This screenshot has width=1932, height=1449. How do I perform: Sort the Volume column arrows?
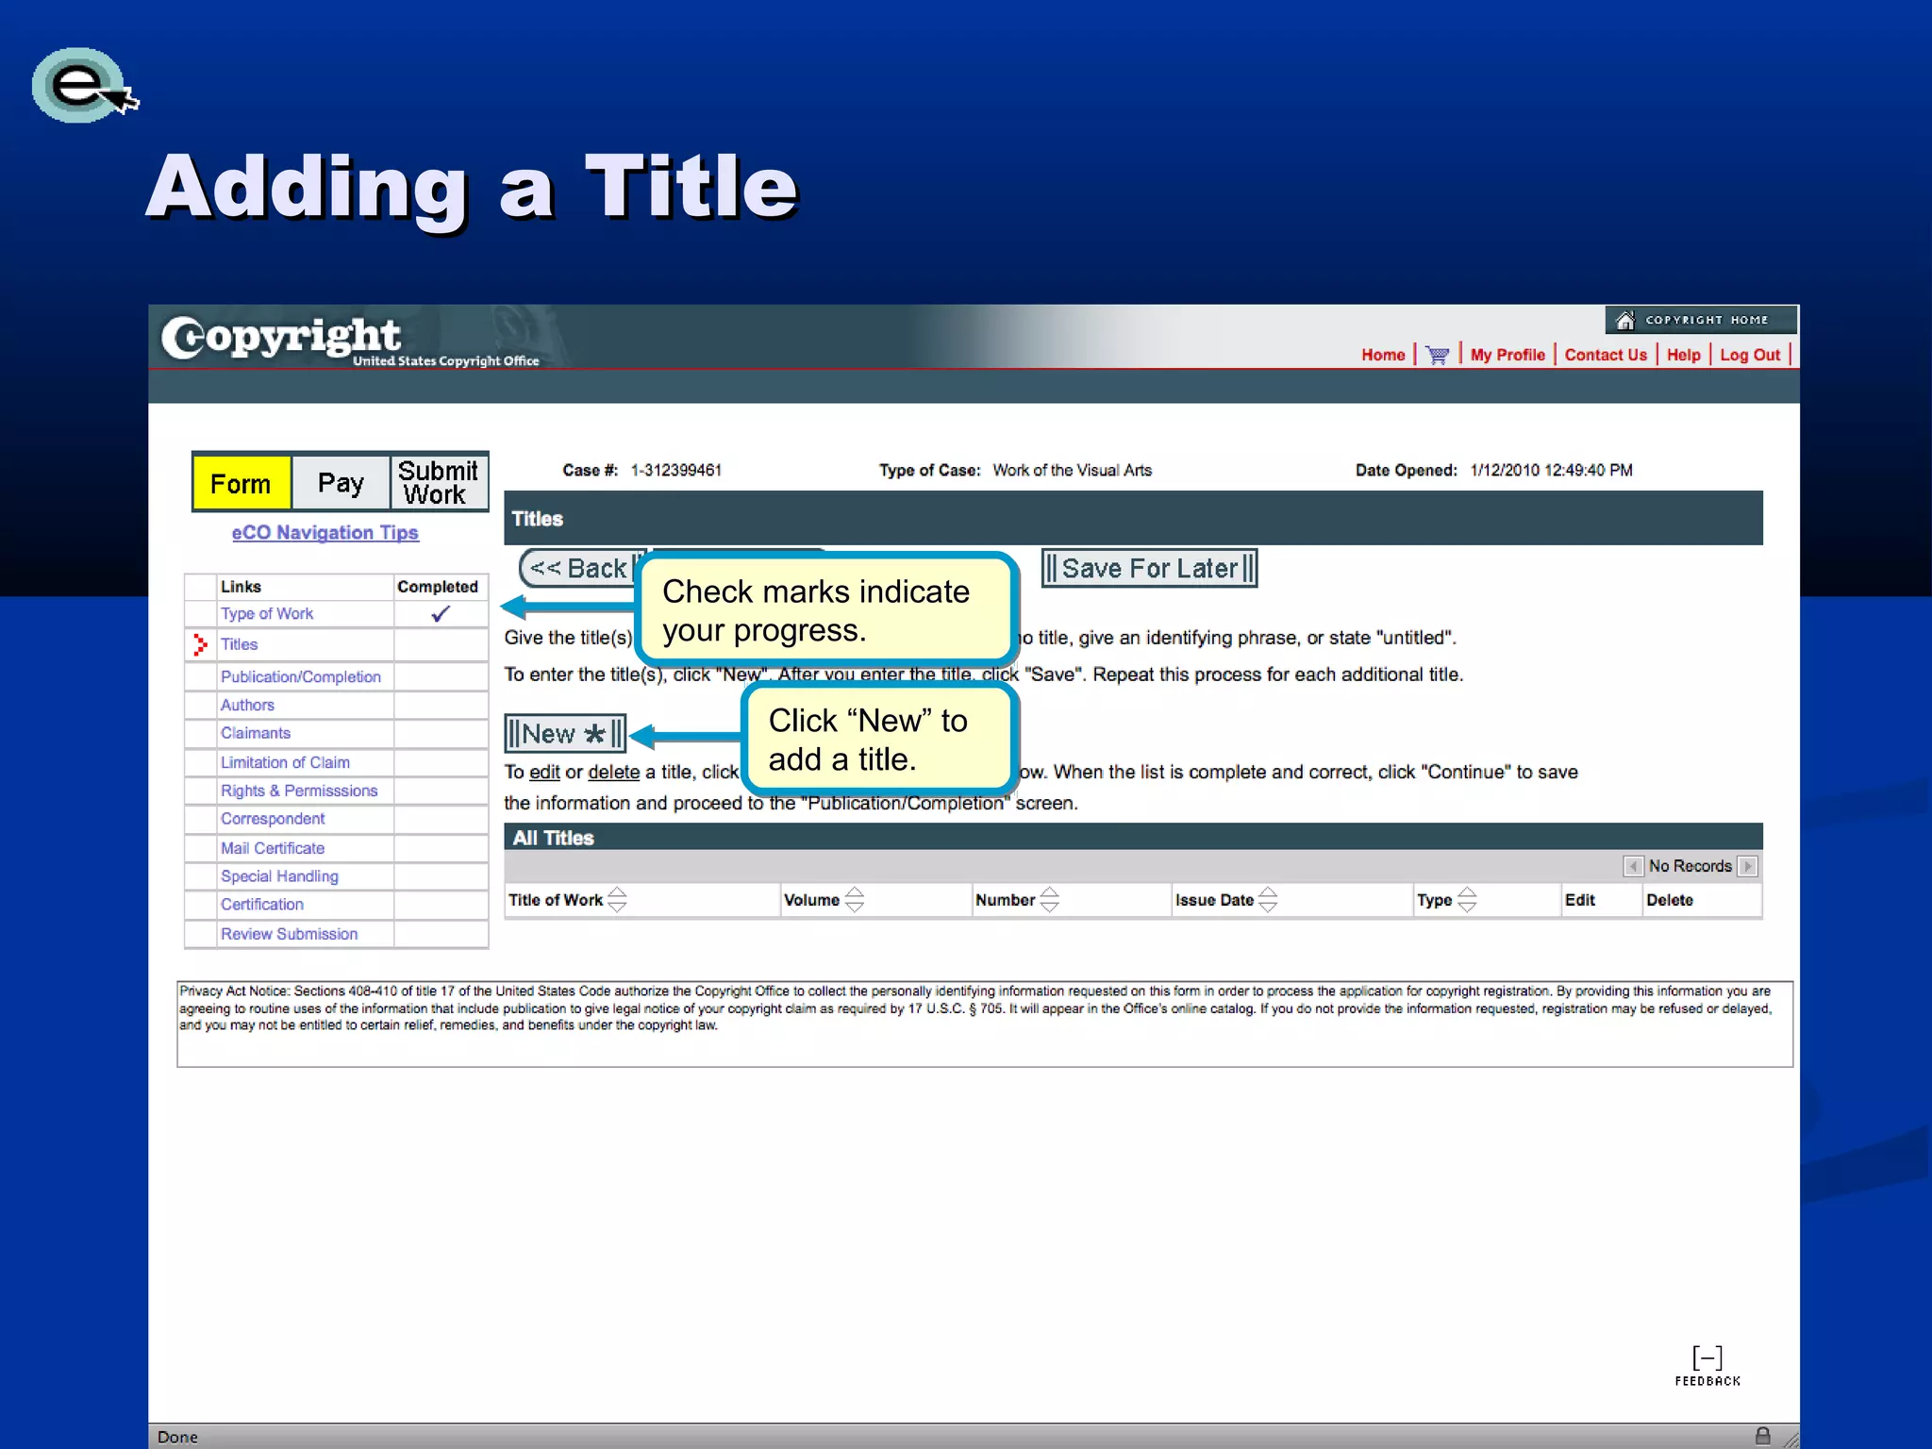pyautogui.click(x=855, y=900)
